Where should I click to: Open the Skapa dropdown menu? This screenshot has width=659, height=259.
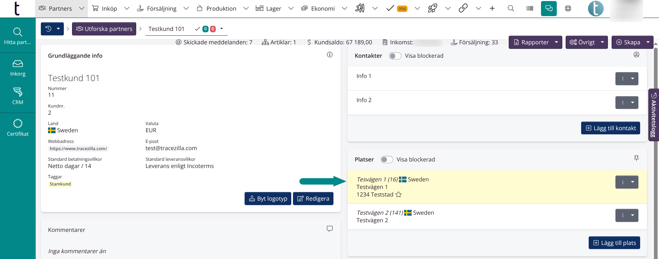(x=648, y=42)
